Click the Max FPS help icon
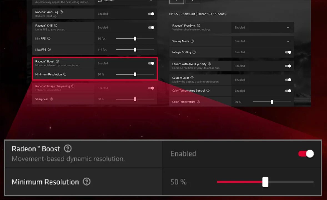 coord(49,49)
